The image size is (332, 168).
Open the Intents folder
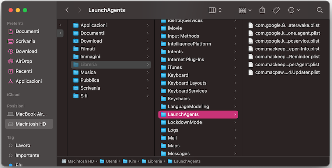[x=198, y=51]
